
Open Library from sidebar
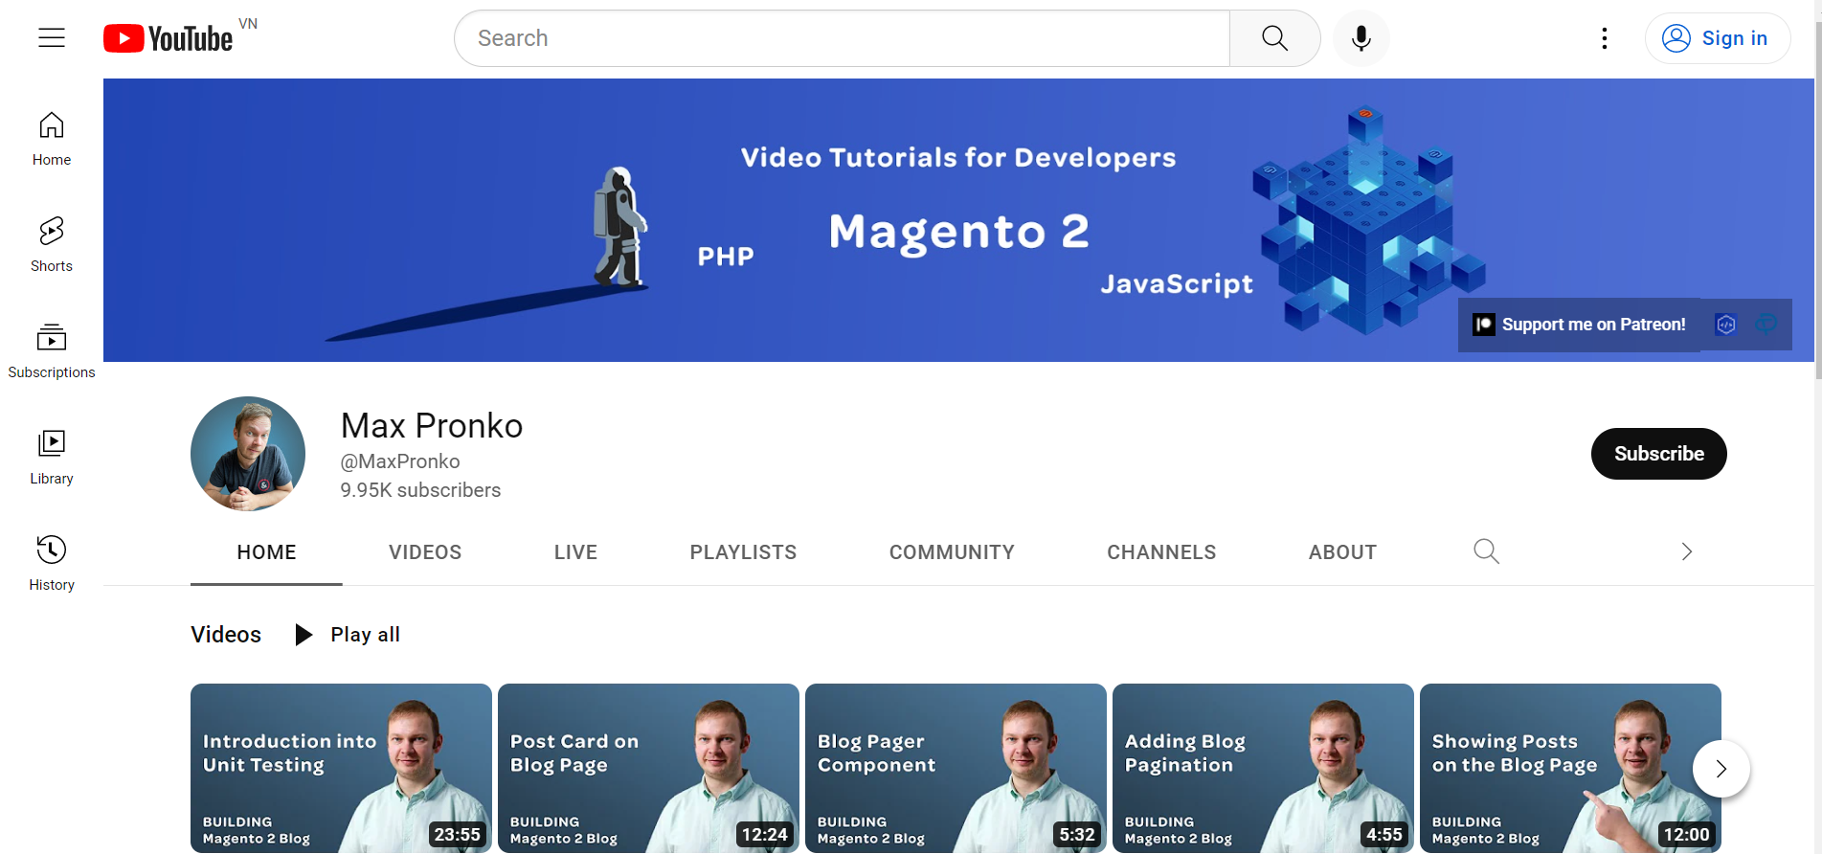click(x=52, y=458)
